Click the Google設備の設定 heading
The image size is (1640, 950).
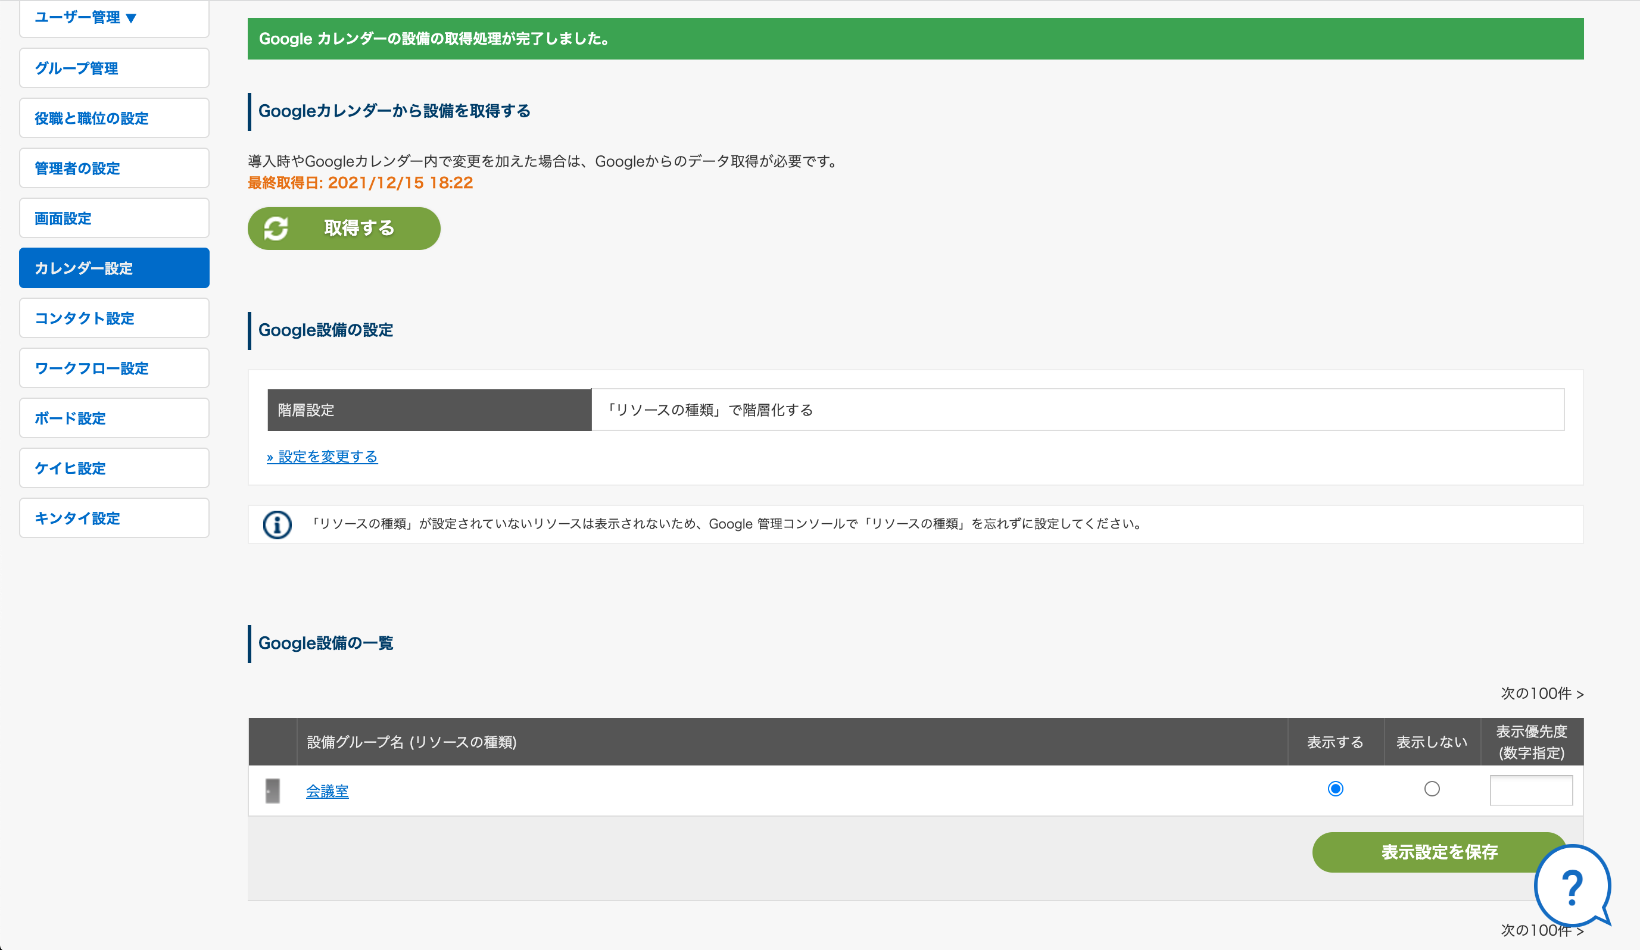326,330
